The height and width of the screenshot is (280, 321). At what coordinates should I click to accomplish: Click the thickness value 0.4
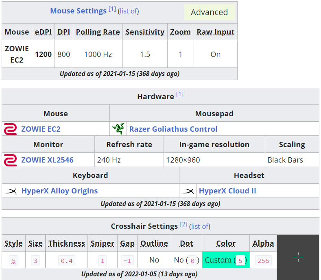(67, 260)
